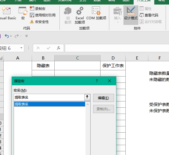Click the Name Box showing 按钮 6

click(x=10, y=48)
